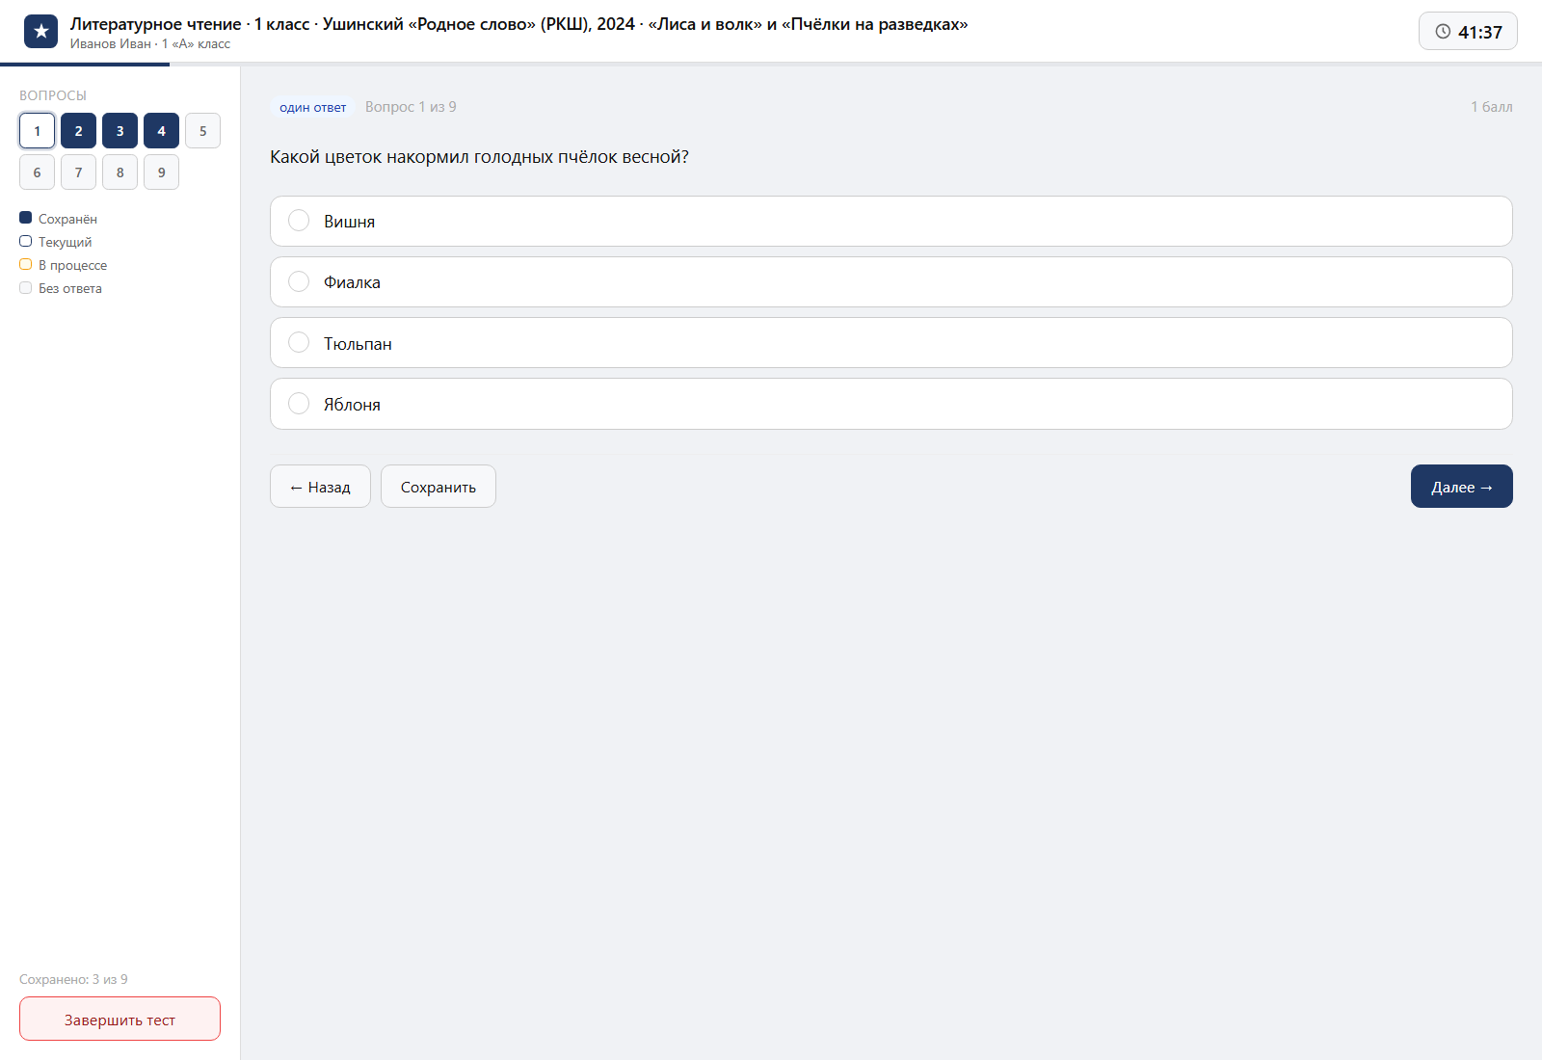The width and height of the screenshot is (1542, 1060).
Task: Jump to question 9
Action: click(x=161, y=172)
